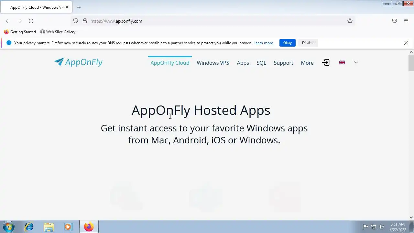
Task: Save page to Pocket
Action: [395, 21]
